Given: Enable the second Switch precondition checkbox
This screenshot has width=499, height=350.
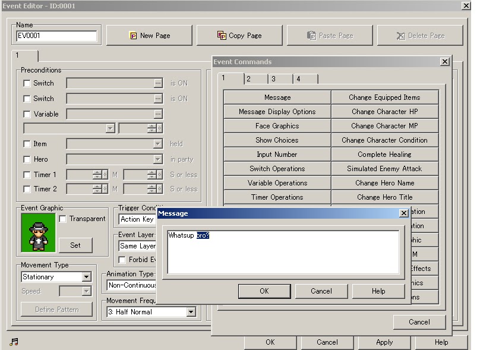Looking at the screenshot, I should 27,99.
